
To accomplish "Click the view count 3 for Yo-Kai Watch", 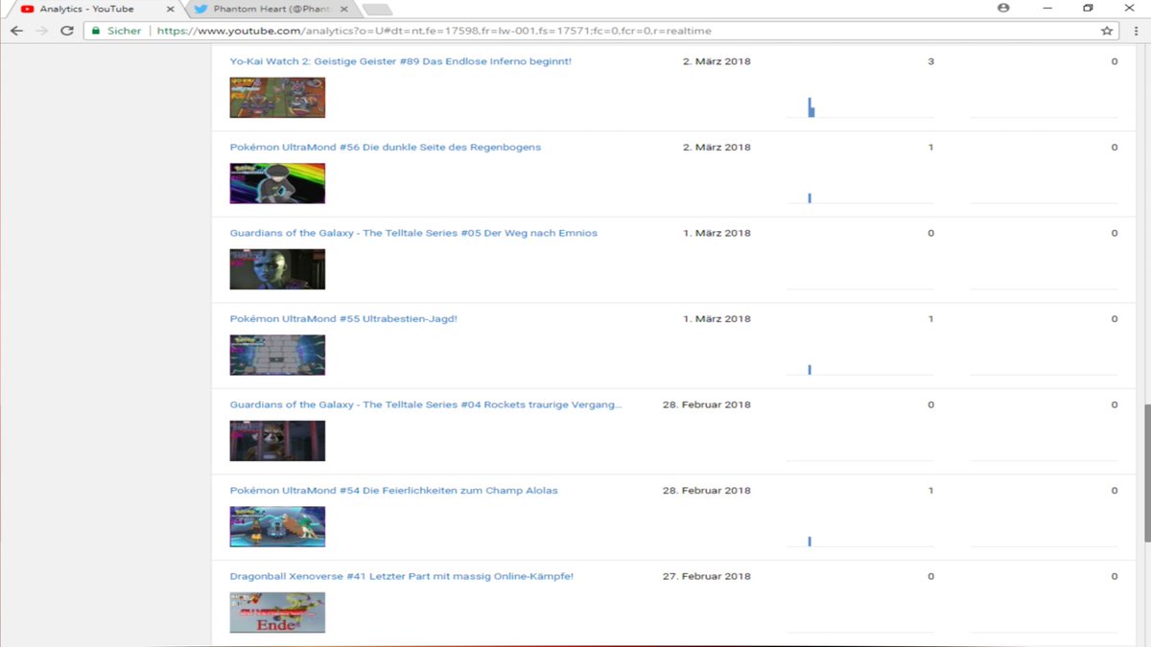I will coord(930,61).
